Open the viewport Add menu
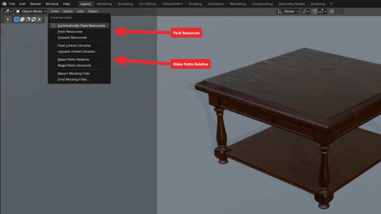This screenshot has height=214, width=381. (x=80, y=12)
